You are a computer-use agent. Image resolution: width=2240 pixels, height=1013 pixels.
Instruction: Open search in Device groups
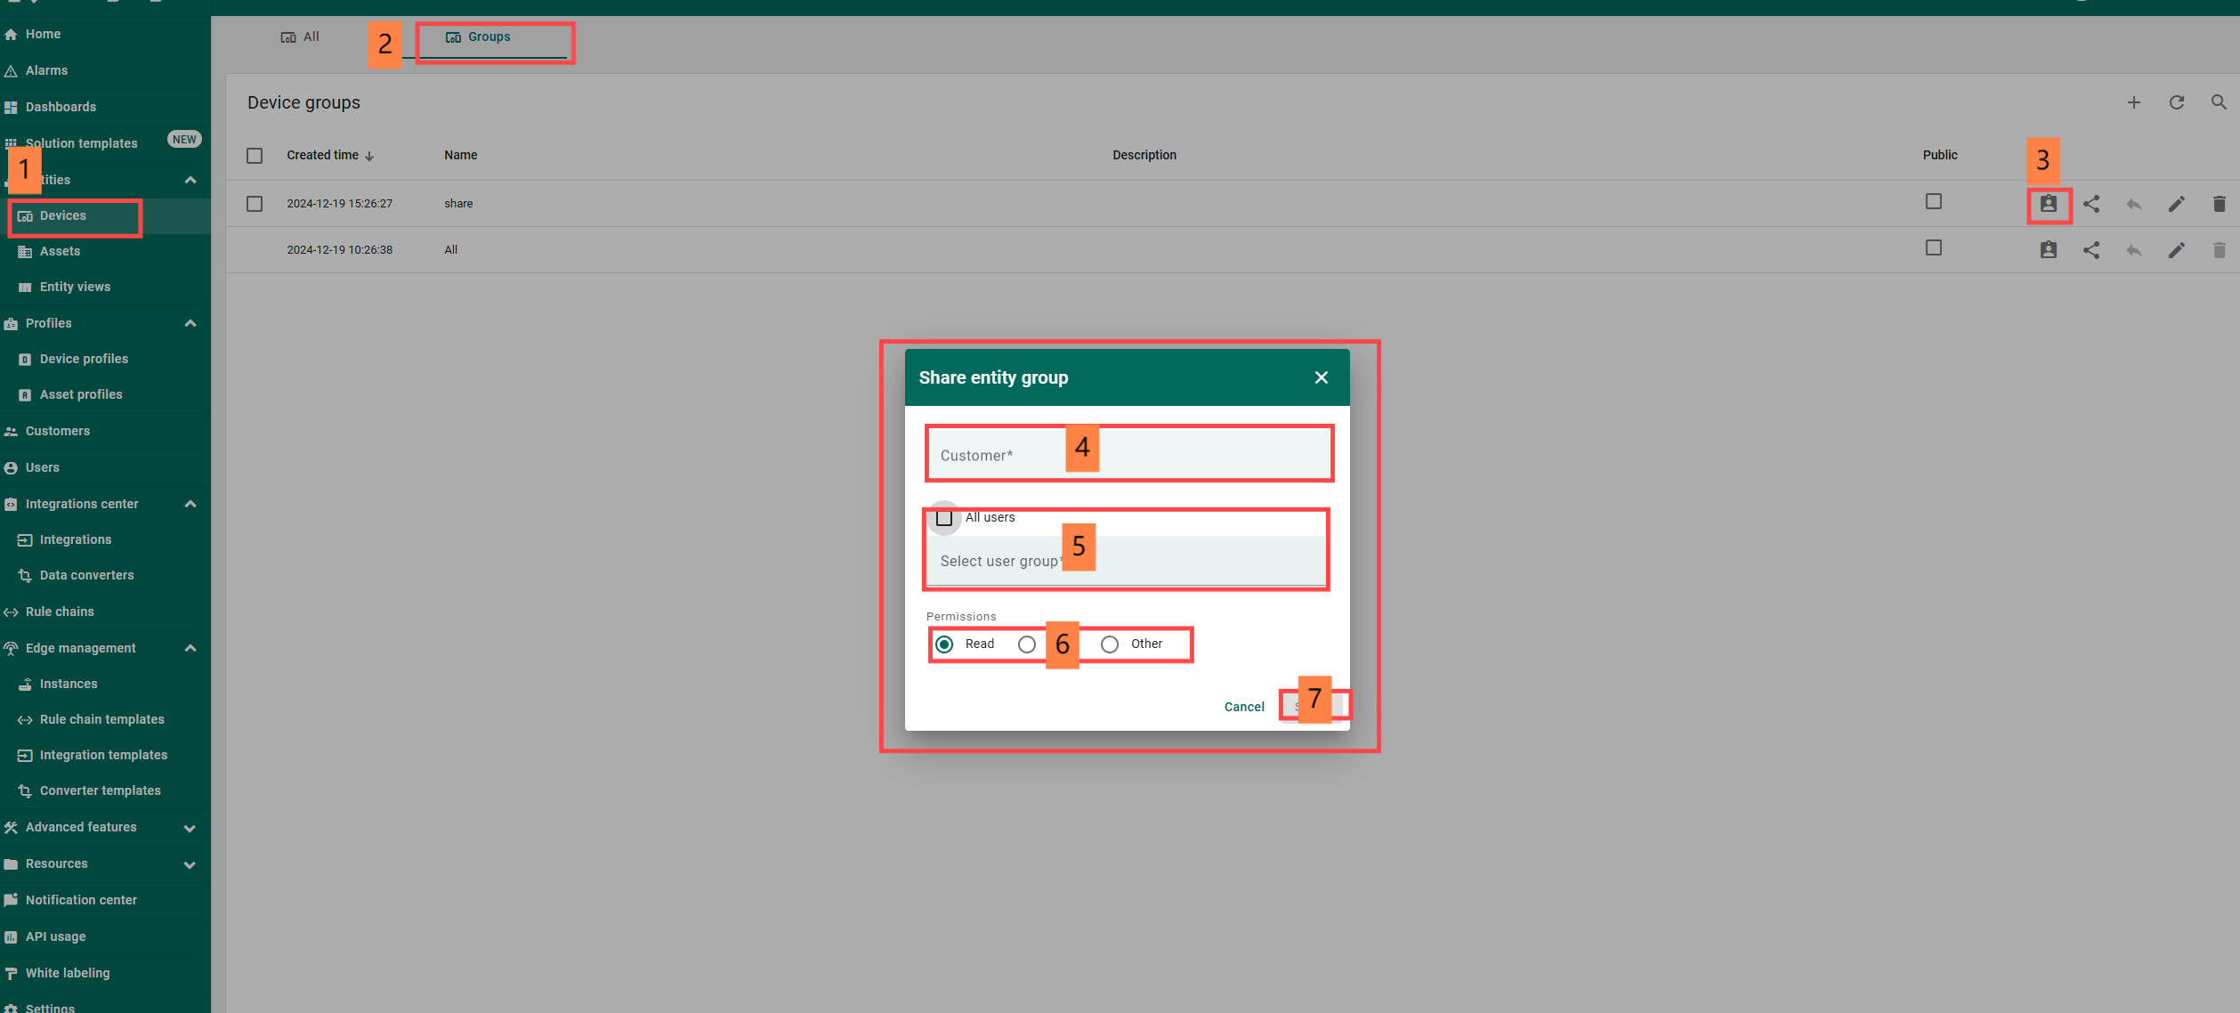[2219, 102]
